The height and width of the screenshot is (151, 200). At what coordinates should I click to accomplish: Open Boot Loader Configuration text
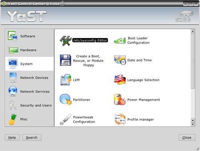click(138, 40)
